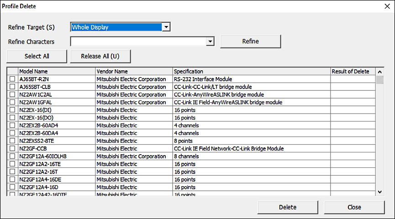Click the text NZ2GF12A2-16TE
This screenshot has height=219, width=395.
coord(40,164)
